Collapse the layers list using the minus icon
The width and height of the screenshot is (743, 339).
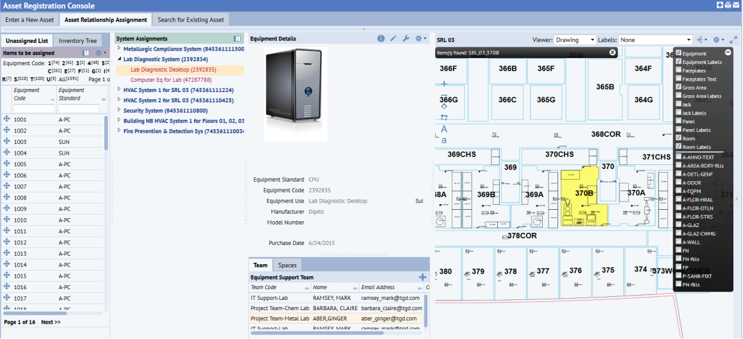pyautogui.click(x=728, y=52)
